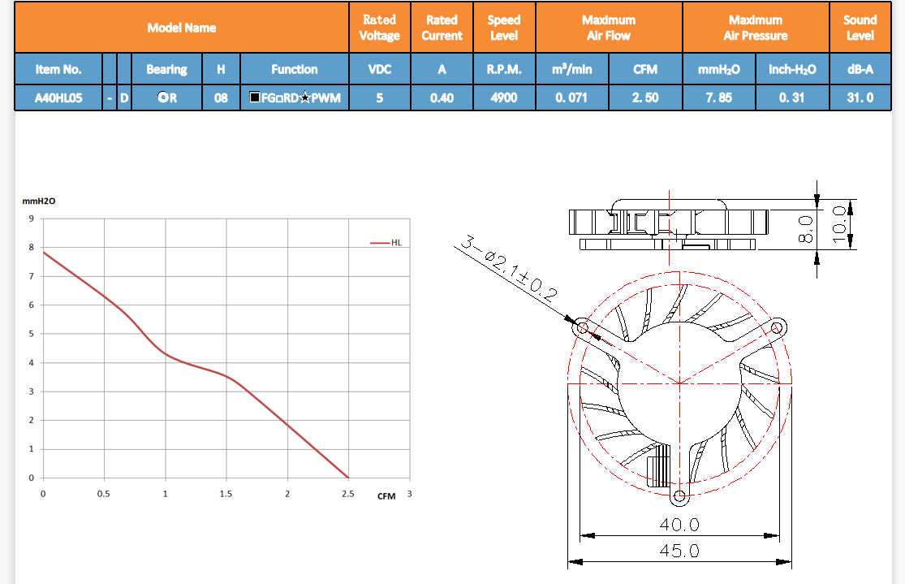The height and width of the screenshot is (584, 905).
Task: Click the top-left mounting hole in drawing
Action: point(582,329)
